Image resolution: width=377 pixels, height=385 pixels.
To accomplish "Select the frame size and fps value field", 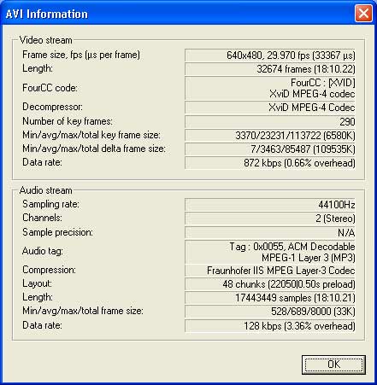I will tap(270, 55).
